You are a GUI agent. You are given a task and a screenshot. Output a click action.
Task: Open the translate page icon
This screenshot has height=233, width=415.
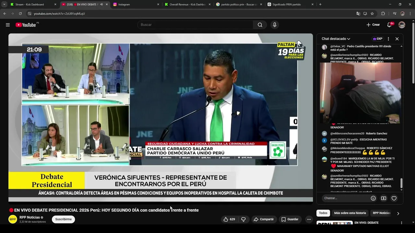(358, 14)
